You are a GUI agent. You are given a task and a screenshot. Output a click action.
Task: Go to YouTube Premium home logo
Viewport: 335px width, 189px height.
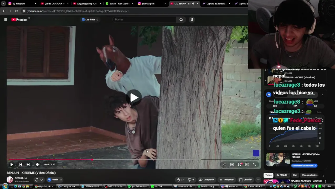(x=19, y=20)
